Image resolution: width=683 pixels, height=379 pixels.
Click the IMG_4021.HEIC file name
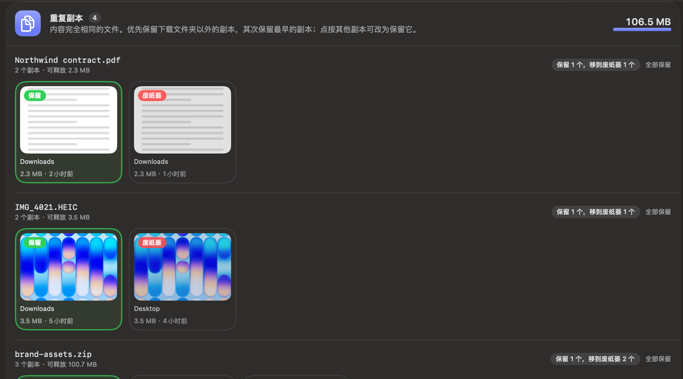coord(46,207)
